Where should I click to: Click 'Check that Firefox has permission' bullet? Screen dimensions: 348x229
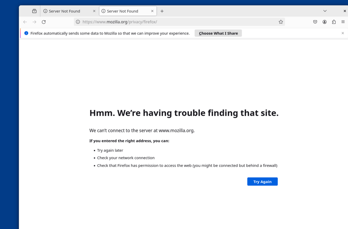coord(187,166)
